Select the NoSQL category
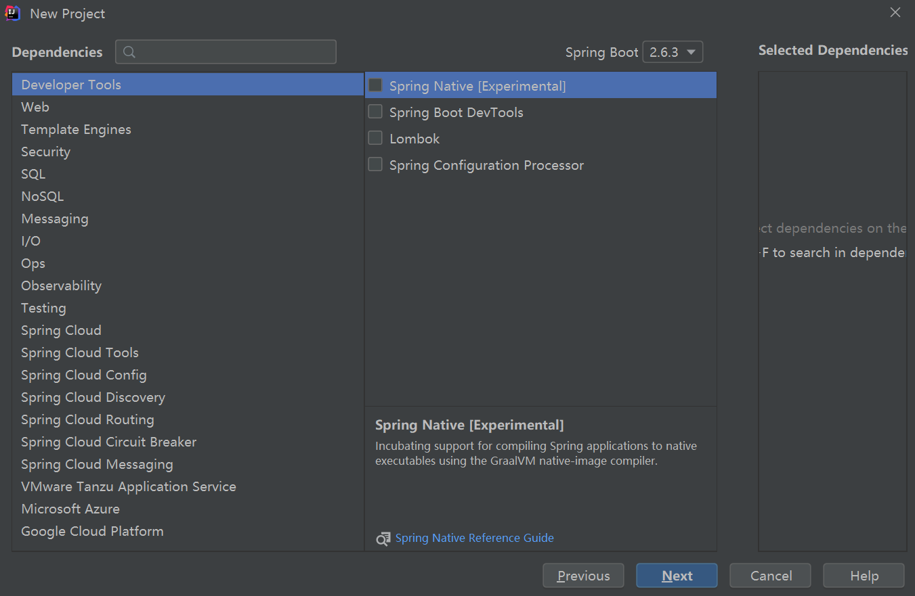Image resolution: width=915 pixels, height=596 pixels. pyautogui.click(x=188, y=196)
